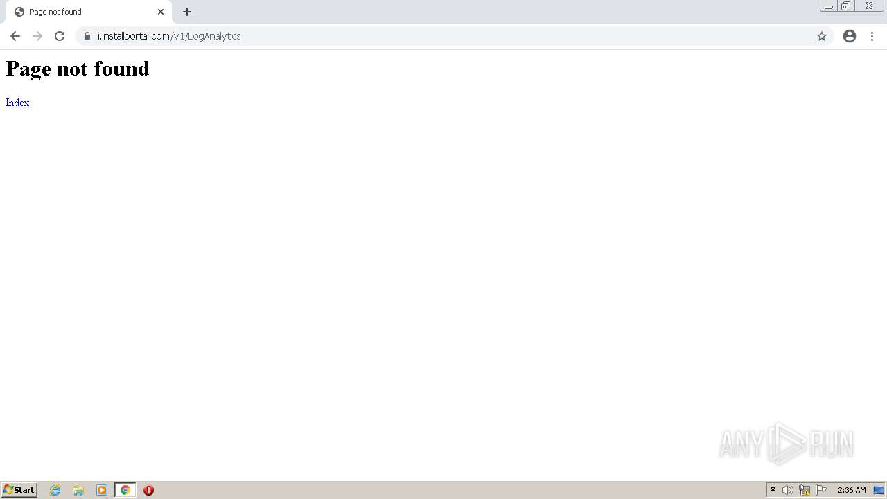
Task: Open the Chrome profile avatar menu
Action: [850, 36]
